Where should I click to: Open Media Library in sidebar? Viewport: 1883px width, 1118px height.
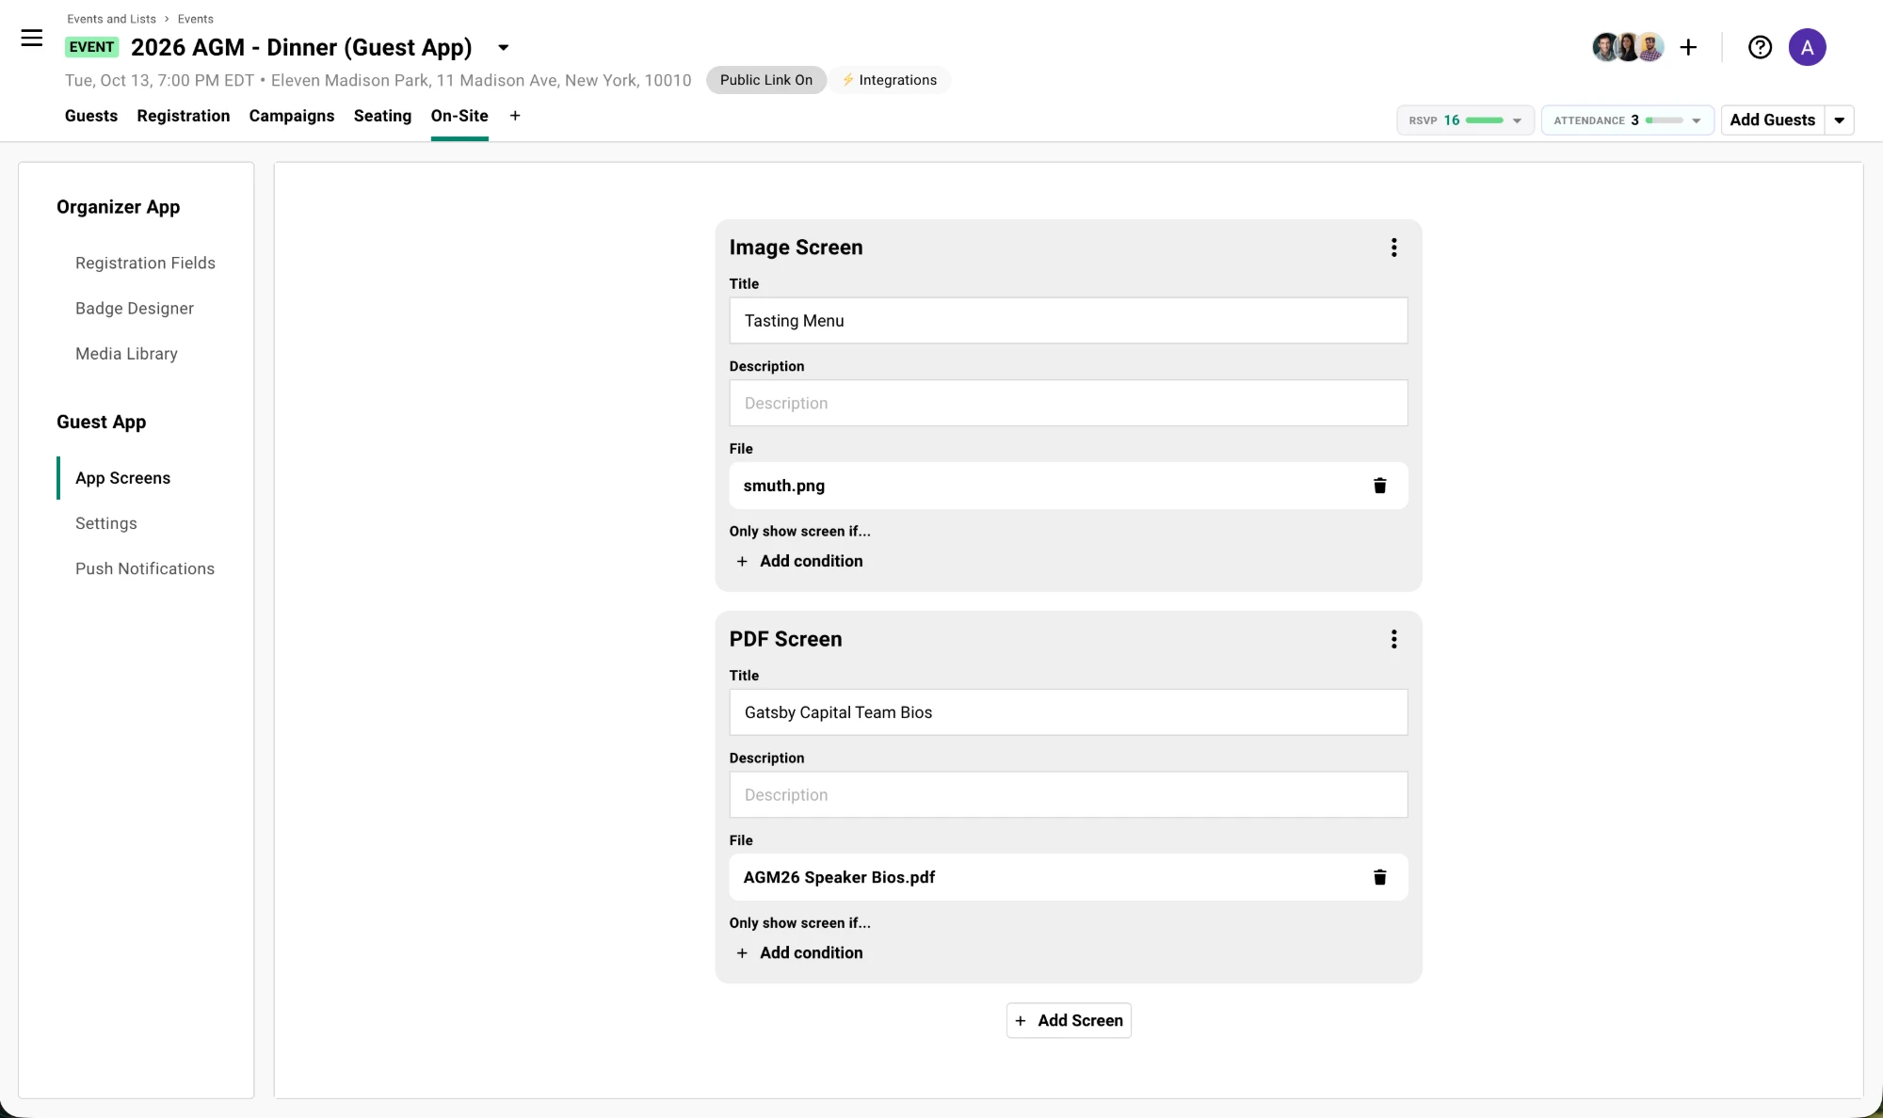(x=126, y=353)
